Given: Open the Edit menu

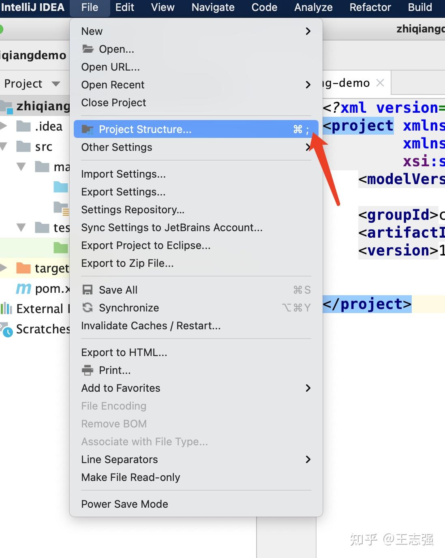Looking at the screenshot, I should 124,7.
